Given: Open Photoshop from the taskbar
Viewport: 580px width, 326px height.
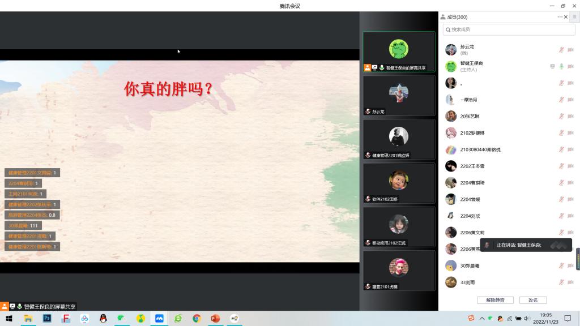Looking at the screenshot, I should [48, 319].
